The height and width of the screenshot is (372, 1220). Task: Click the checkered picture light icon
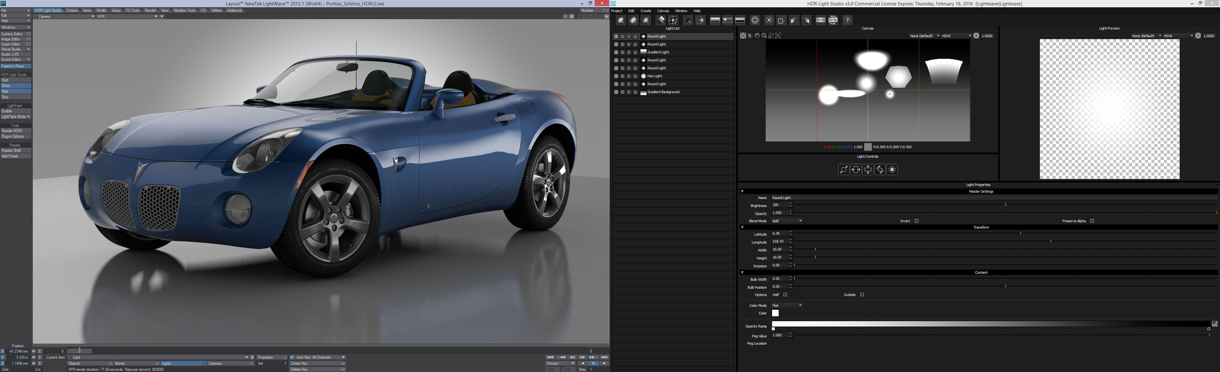point(673,20)
